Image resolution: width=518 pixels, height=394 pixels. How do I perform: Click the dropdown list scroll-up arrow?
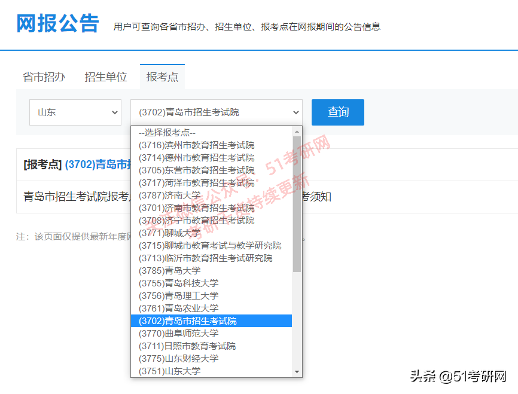tap(297, 132)
